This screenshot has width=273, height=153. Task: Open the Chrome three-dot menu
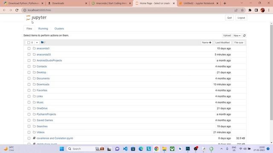tap(269, 10)
